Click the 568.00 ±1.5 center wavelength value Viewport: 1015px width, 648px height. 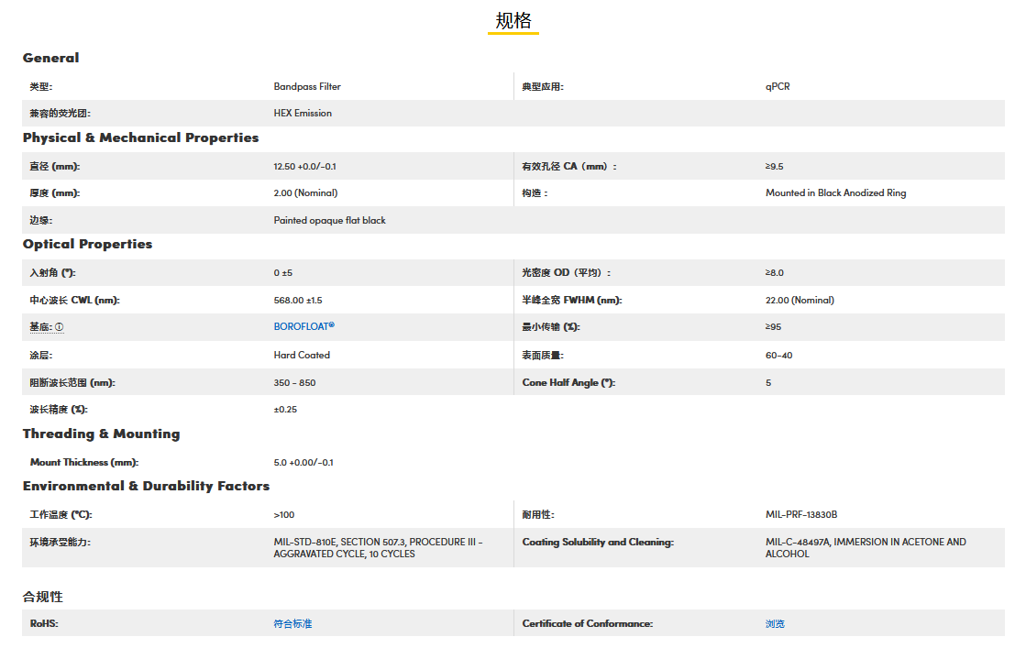298,300
